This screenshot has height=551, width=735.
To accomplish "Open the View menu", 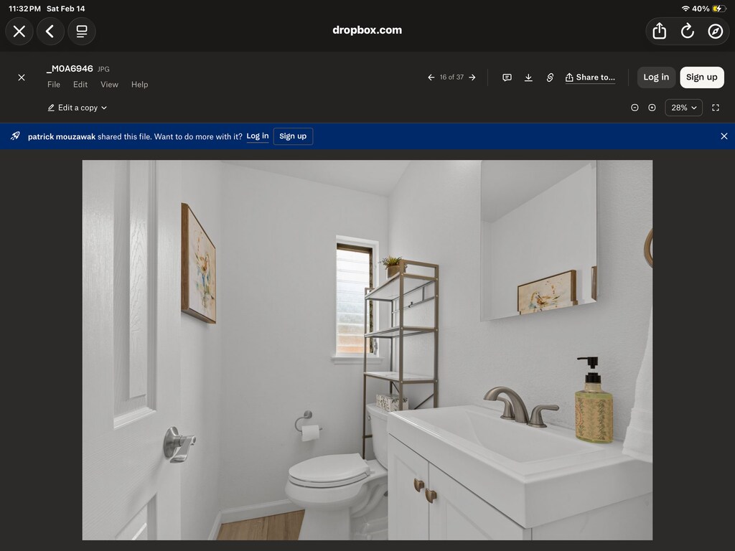I will click(x=109, y=85).
